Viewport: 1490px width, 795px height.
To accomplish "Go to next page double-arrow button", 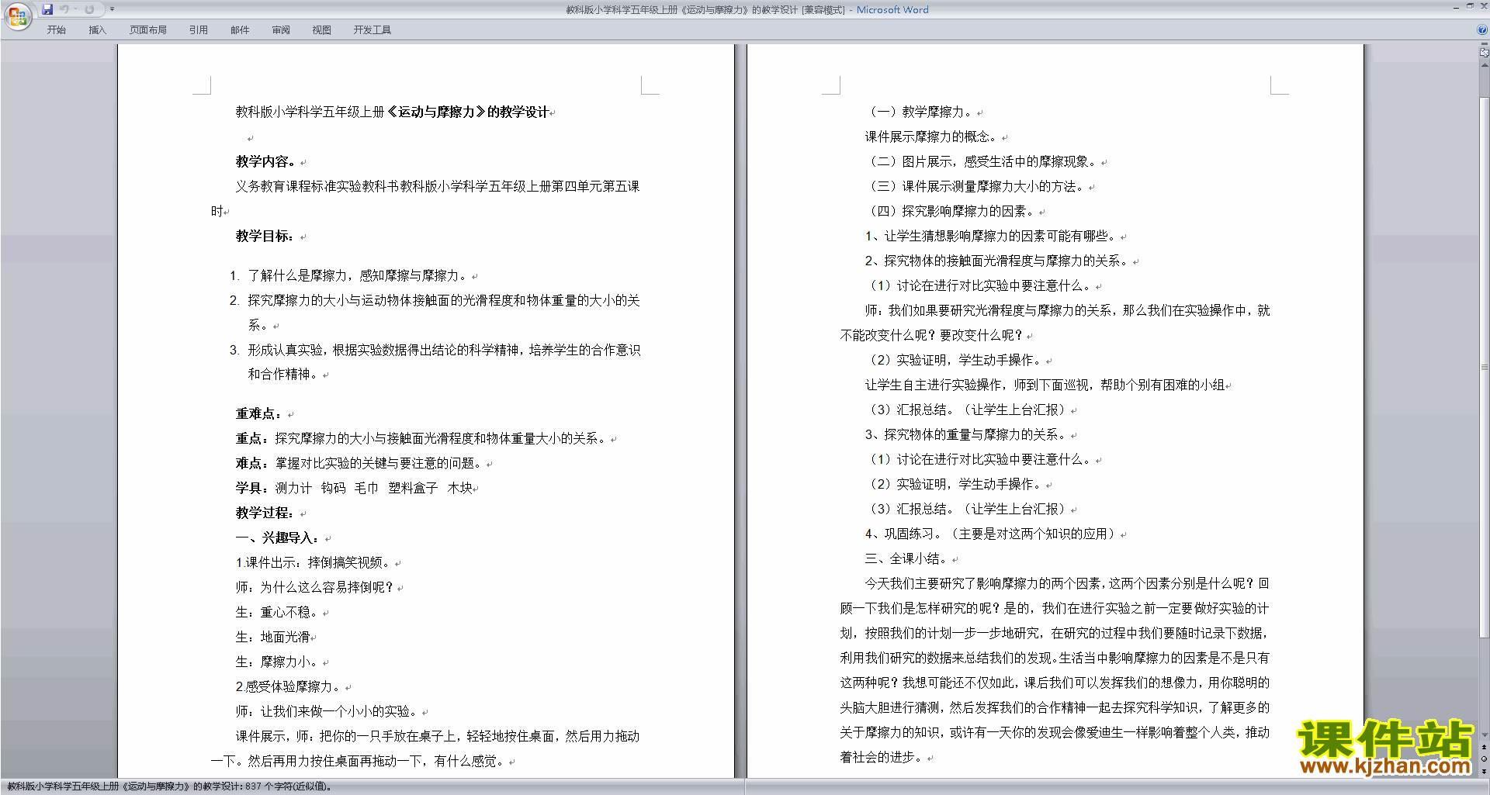I will (1484, 771).
